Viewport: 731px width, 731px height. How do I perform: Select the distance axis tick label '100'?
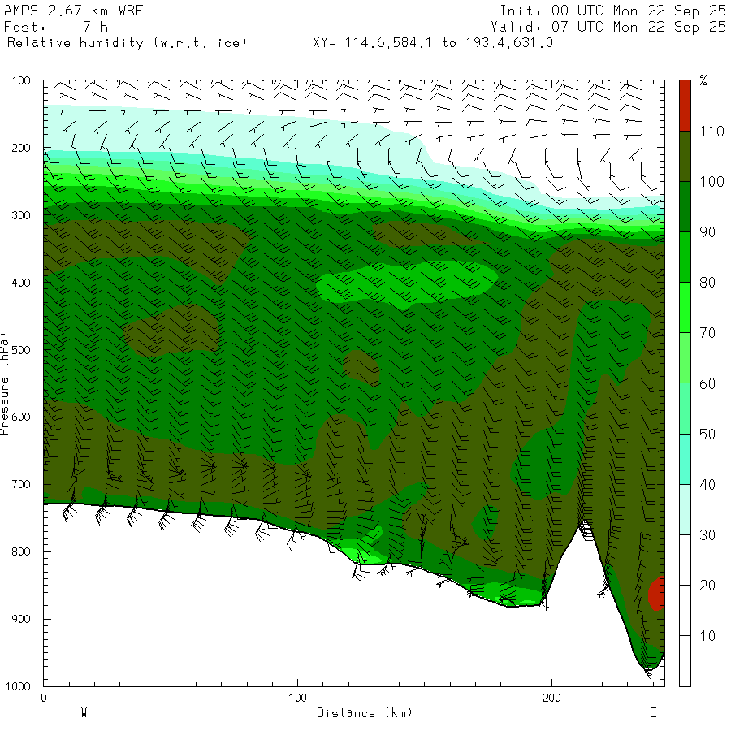click(297, 698)
